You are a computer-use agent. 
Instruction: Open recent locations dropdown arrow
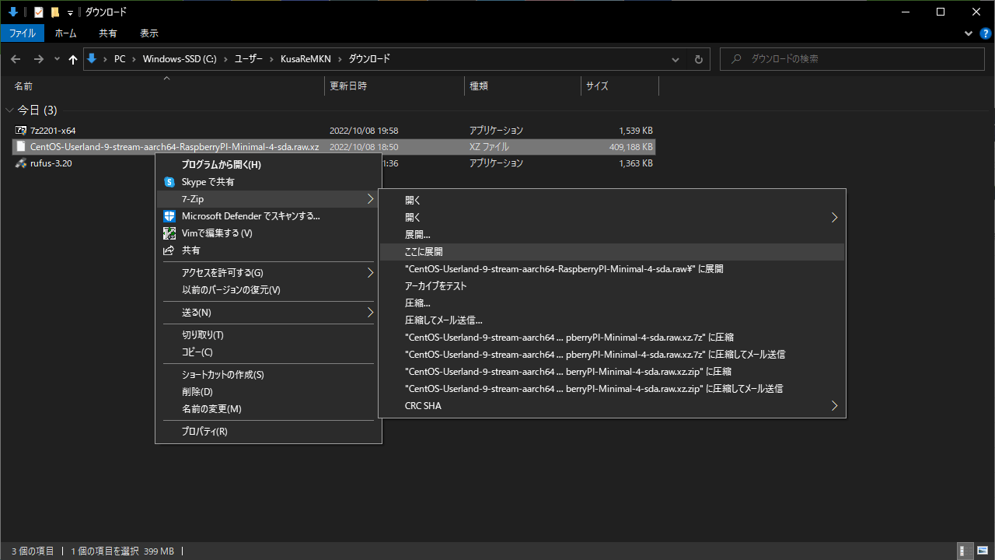point(57,59)
